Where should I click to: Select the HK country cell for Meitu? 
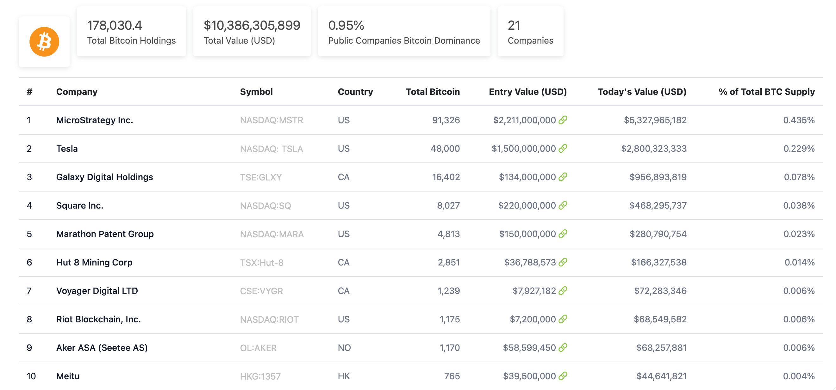point(343,376)
